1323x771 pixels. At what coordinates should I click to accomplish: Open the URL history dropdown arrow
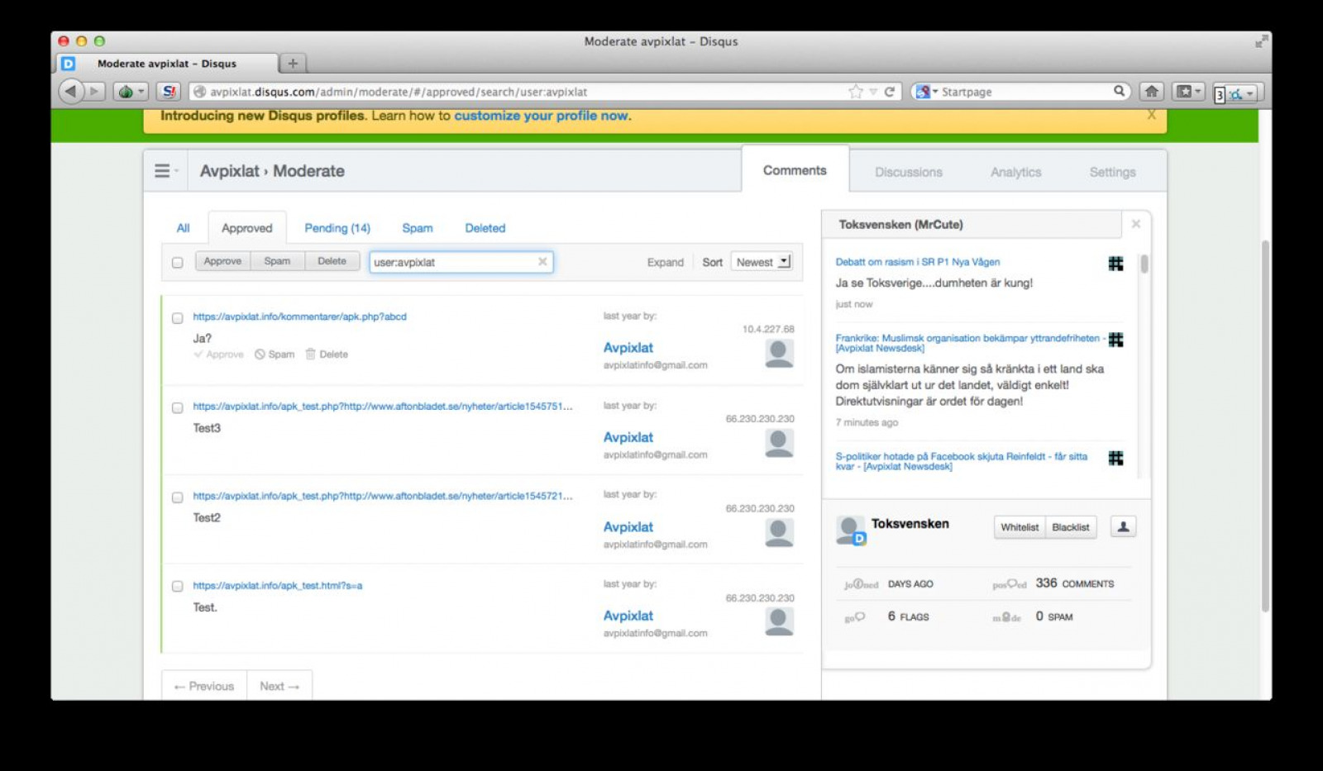click(872, 92)
